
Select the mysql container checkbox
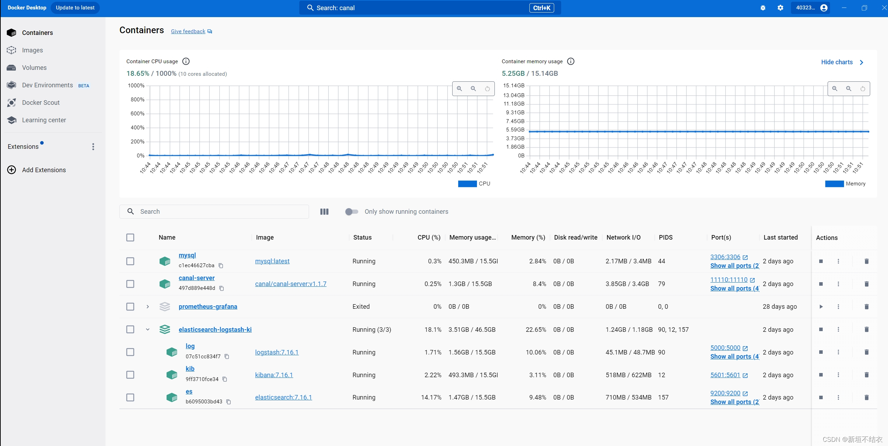click(130, 261)
